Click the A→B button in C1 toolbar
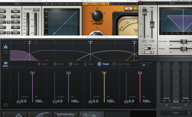Image resolution: width=192 pixels, height=117 pixels. [59, 4]
